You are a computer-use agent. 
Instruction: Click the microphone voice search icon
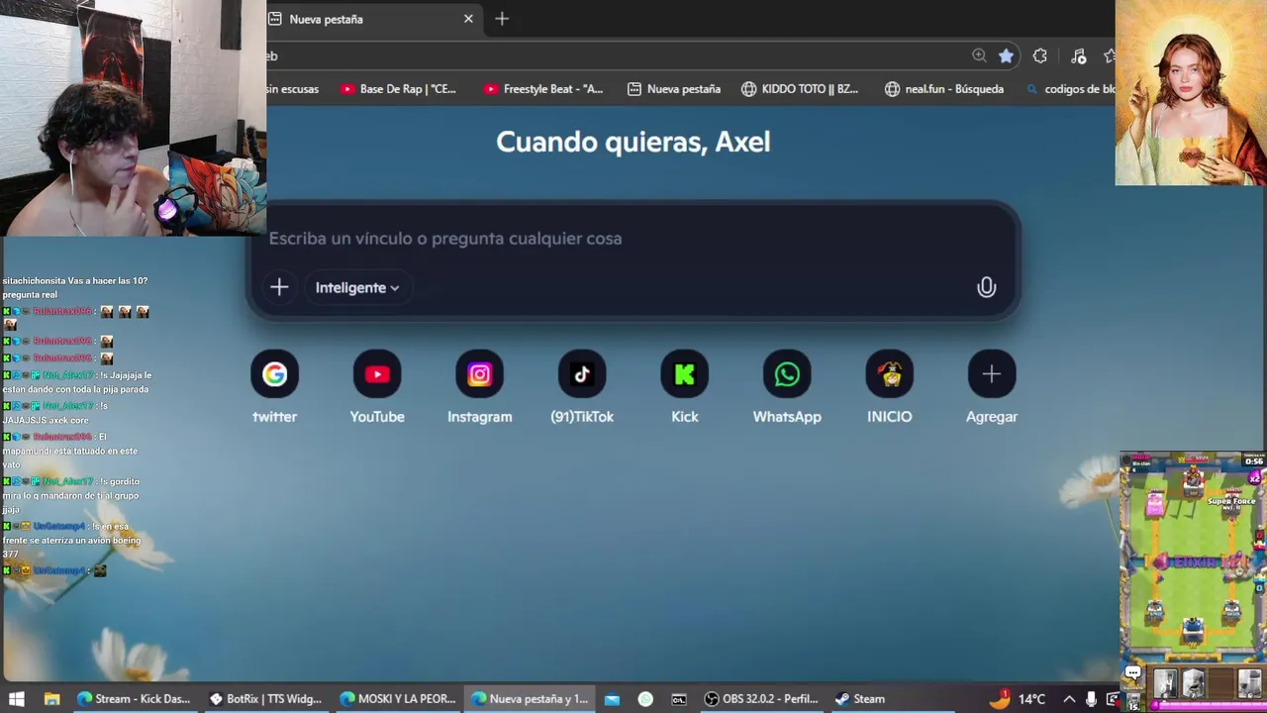pyautogui.click(x=986, y=287)
